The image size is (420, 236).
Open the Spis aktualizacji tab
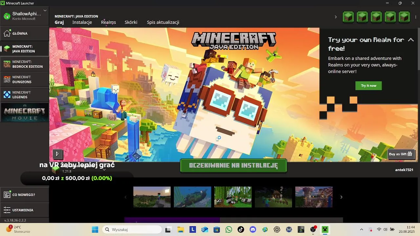pos(163,22)
